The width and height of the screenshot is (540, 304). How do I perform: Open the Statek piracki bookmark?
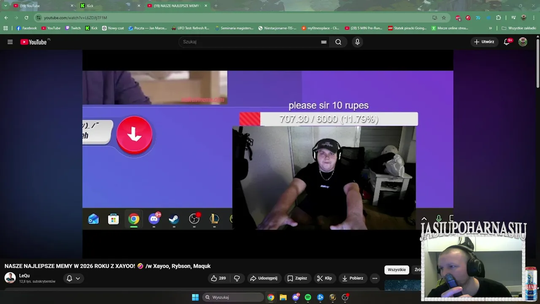(x=408, y=28)
